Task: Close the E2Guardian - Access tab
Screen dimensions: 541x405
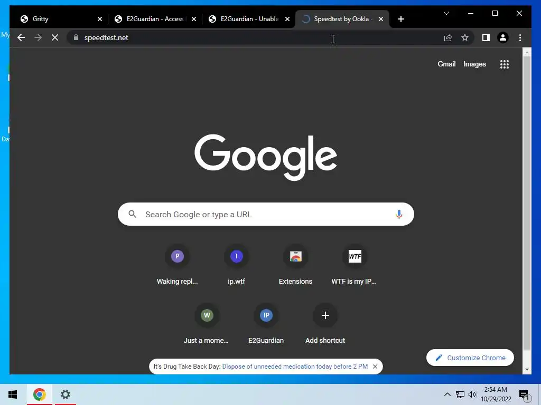Action: (x=193, y=19)
